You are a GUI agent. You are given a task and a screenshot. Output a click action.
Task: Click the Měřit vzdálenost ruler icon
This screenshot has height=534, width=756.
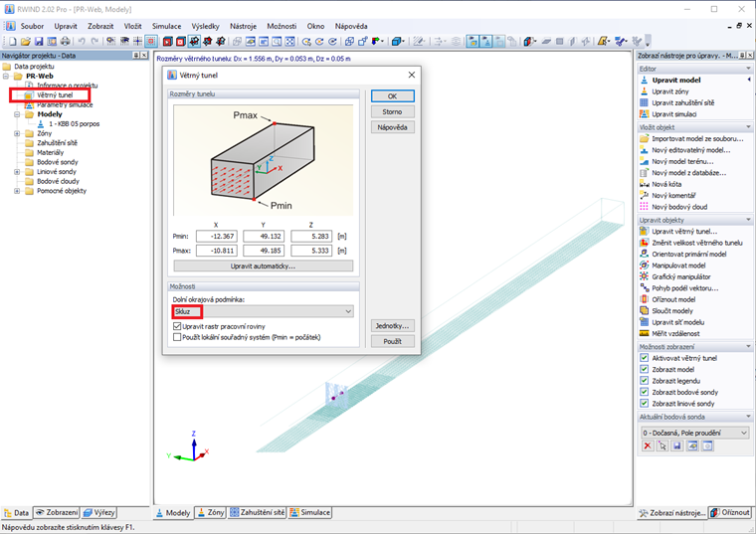(645, 333)
